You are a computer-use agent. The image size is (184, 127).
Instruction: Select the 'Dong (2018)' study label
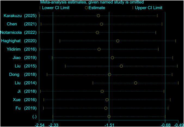23,74
